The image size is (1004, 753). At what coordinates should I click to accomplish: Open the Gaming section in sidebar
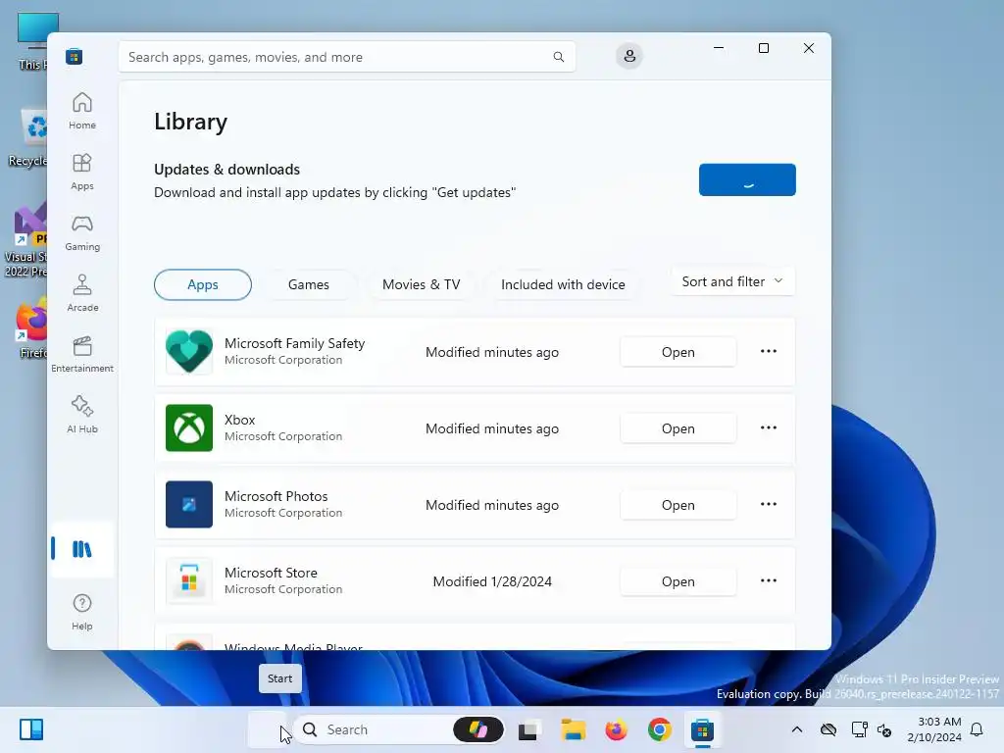click(x=82, y=232)
